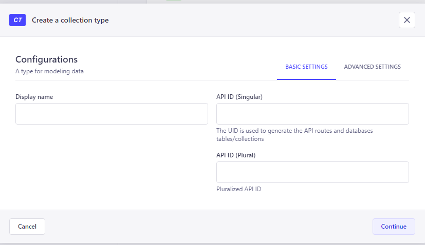425x245 pixels.
Task: Cancel the collection type creation
Action: (x=27, y=227)
